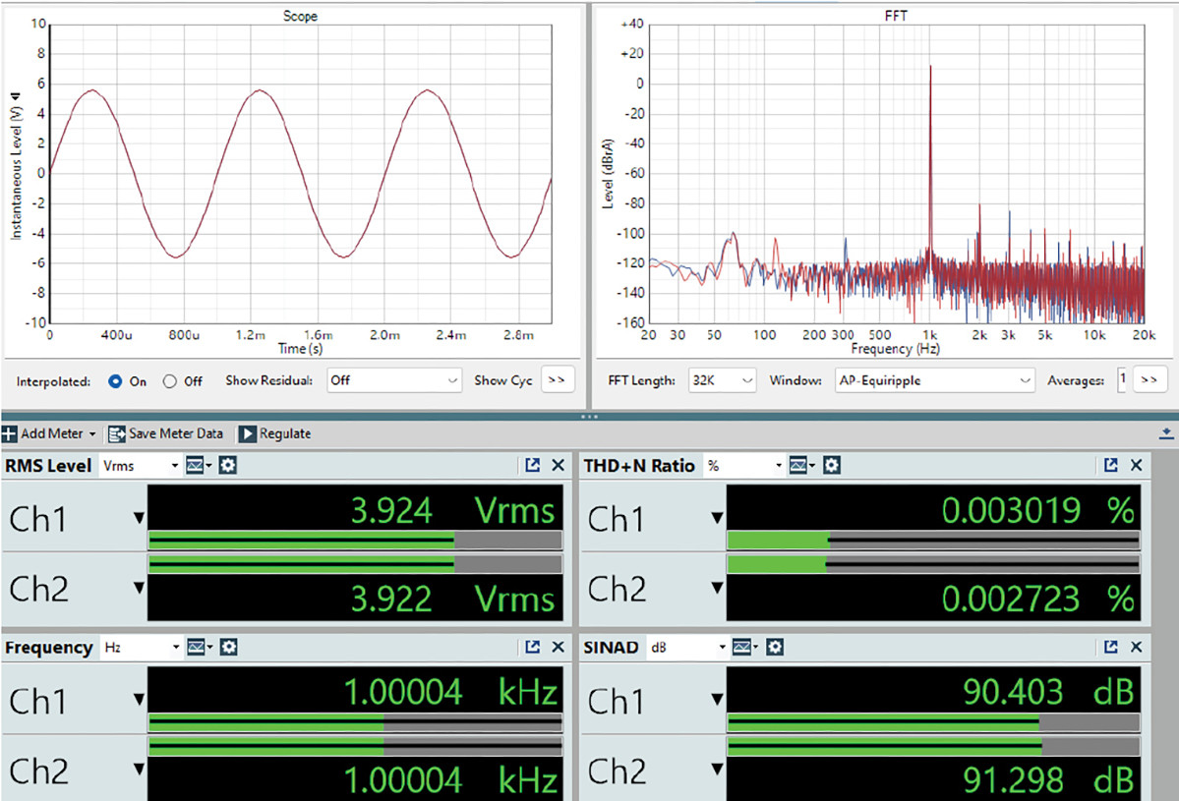Click the 1 kHz peak in FFT

[930, 161]
